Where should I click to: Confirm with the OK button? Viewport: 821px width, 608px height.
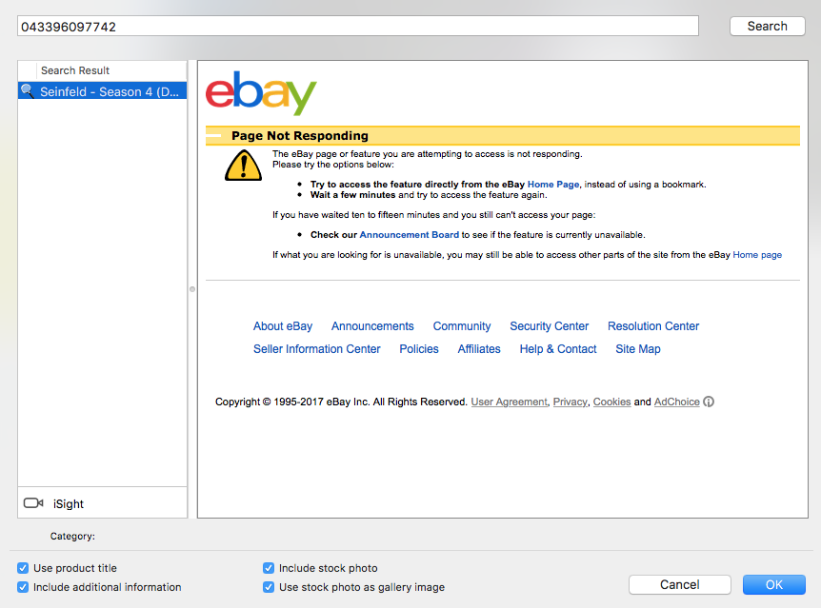pyautogui.click(x=774, y=584)
